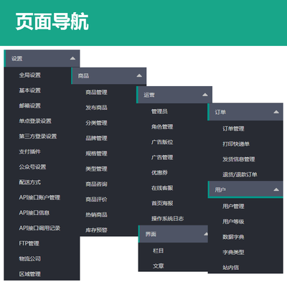Open 管理员 item
The image size is (287, 287).
point(159,111)
